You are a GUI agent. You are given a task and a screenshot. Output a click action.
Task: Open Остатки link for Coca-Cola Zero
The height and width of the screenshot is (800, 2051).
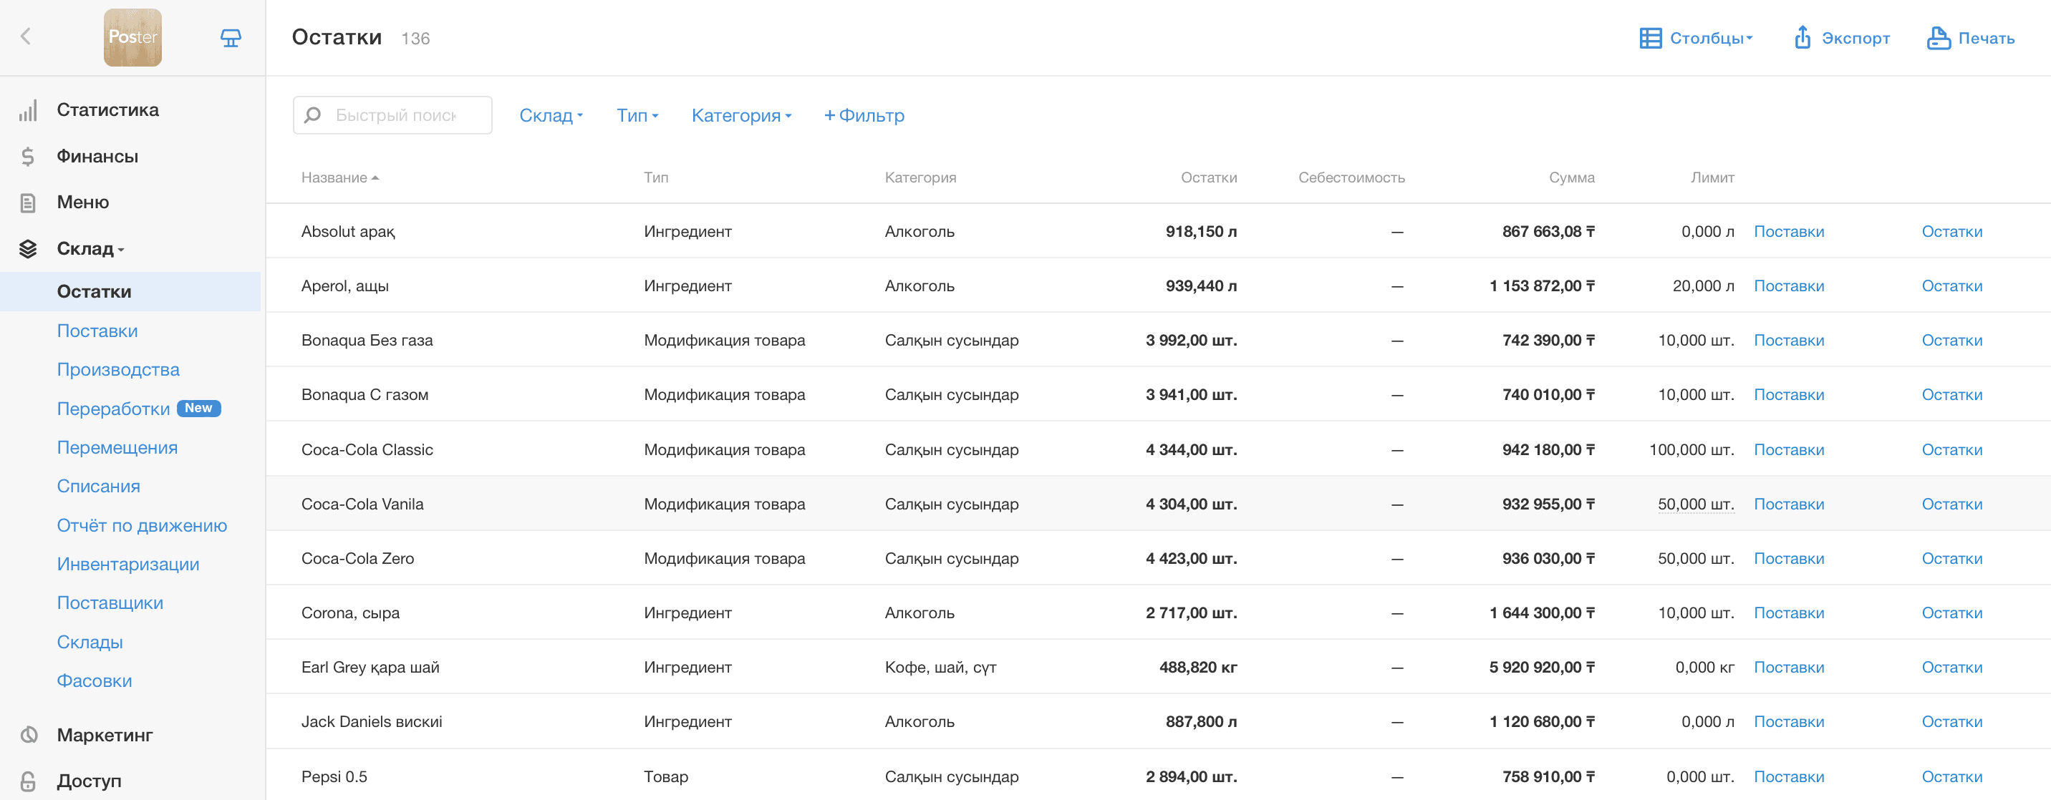(1951, 558)
